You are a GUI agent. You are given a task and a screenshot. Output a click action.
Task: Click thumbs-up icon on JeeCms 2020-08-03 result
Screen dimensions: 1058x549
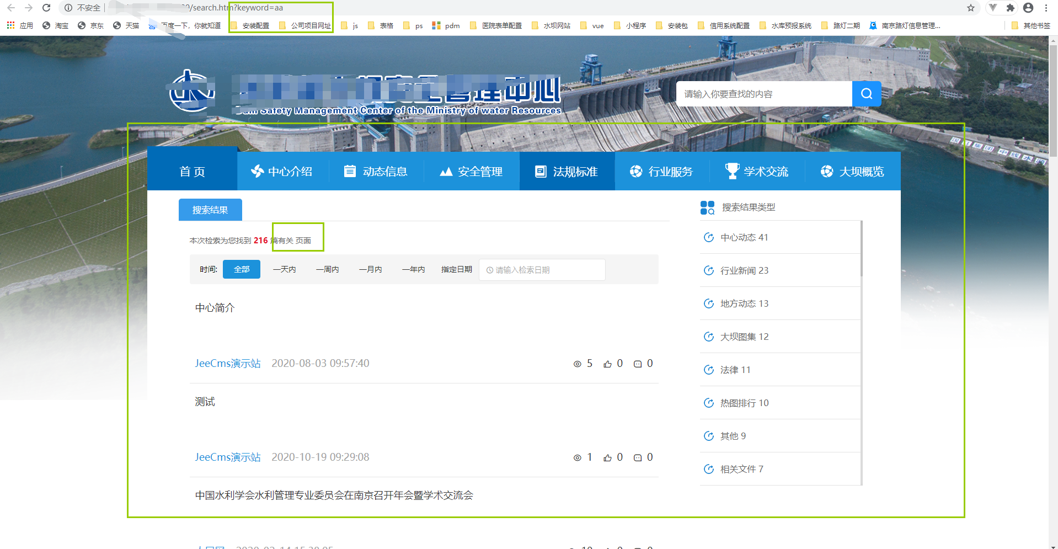point(607,364)
